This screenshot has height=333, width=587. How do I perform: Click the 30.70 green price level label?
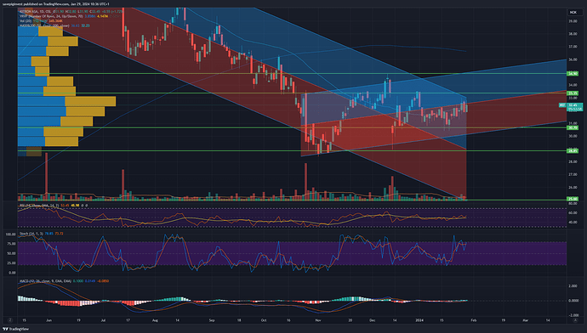[573, 127]
